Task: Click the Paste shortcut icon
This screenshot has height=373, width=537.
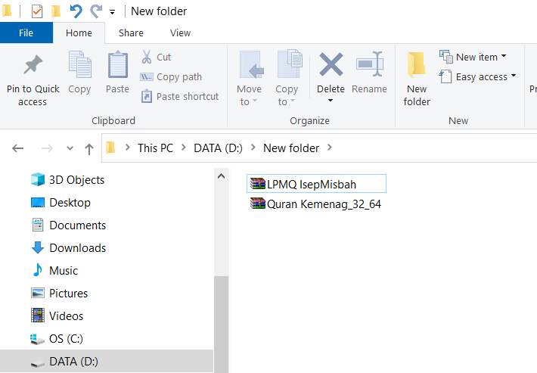Action: (147, 96)
